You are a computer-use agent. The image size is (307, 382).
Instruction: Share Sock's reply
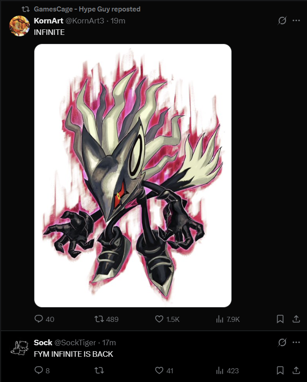click(x=296, y=371)
